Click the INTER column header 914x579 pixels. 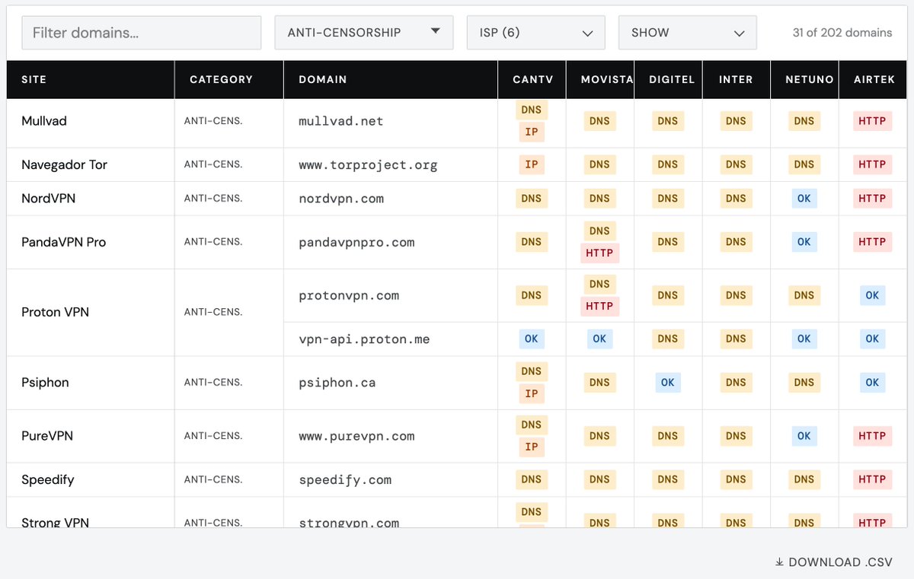click(736, 79)
